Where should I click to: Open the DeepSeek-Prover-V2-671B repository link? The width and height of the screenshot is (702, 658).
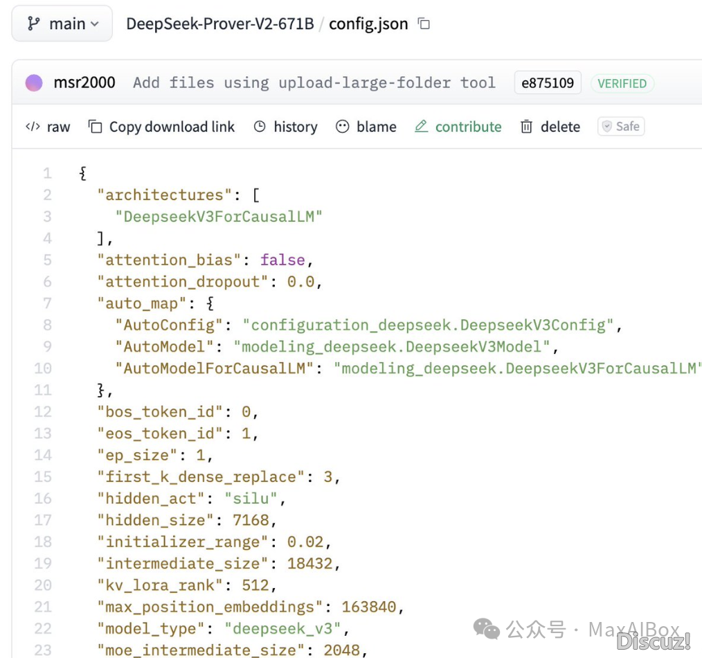tap(220, 24)
